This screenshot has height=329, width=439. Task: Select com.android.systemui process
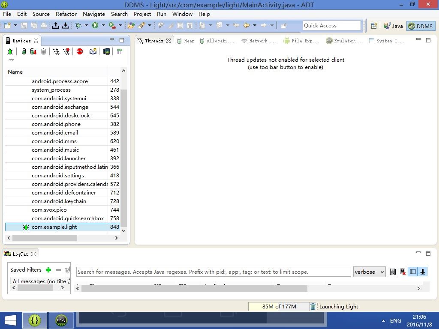pyautogui.click(x=63, y=98)
